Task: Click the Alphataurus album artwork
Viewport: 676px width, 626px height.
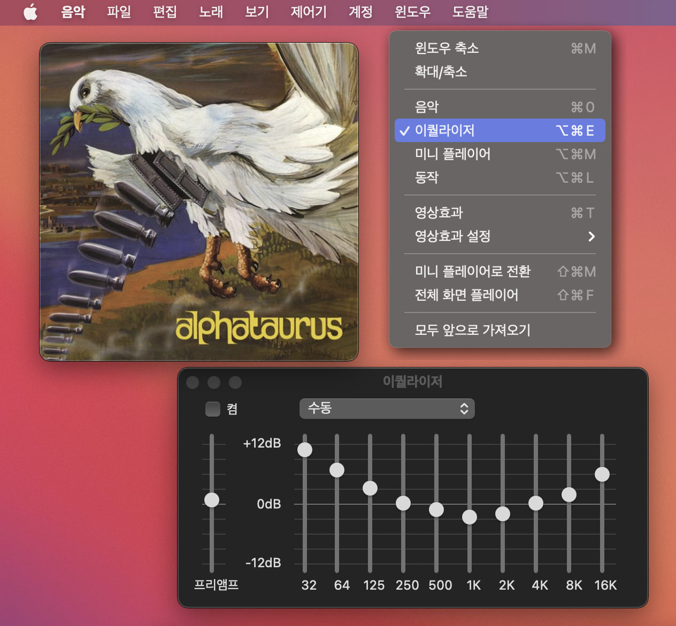Action: [199, 202]
